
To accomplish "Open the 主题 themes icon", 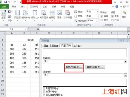I will point(3,15).
